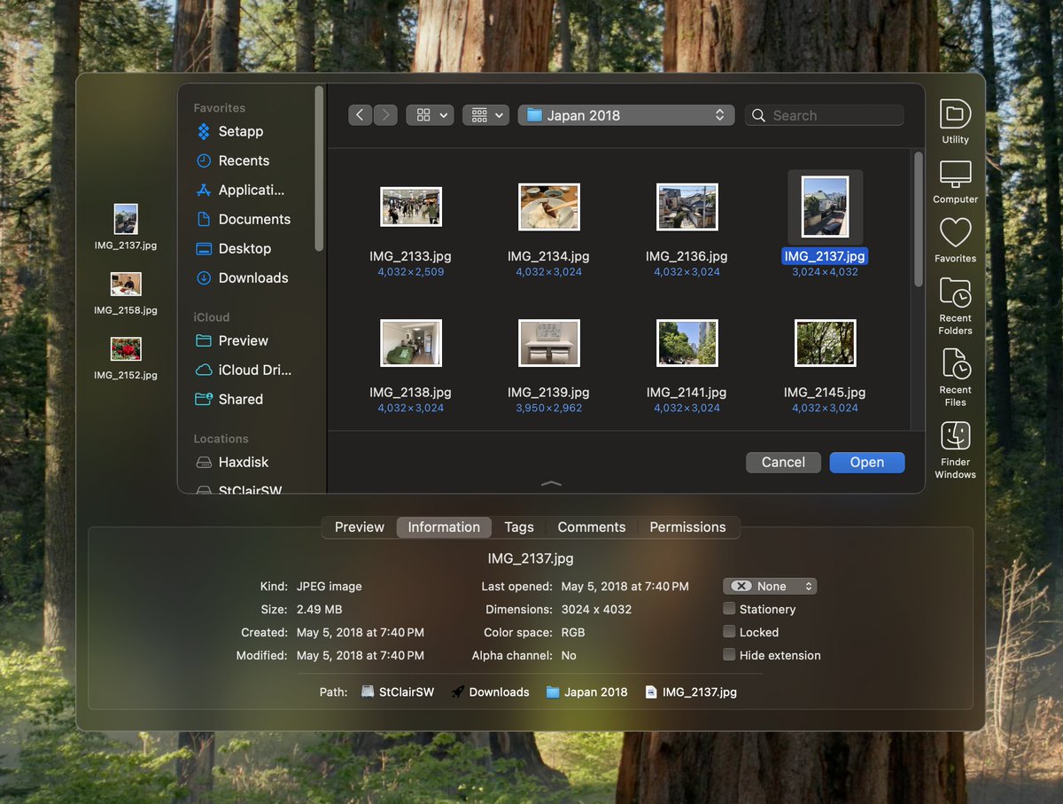Image resolution: width=1063 pixels, height=804 pixels.
Task: Click the Kind value JPEG image
Action: (330, 586)
